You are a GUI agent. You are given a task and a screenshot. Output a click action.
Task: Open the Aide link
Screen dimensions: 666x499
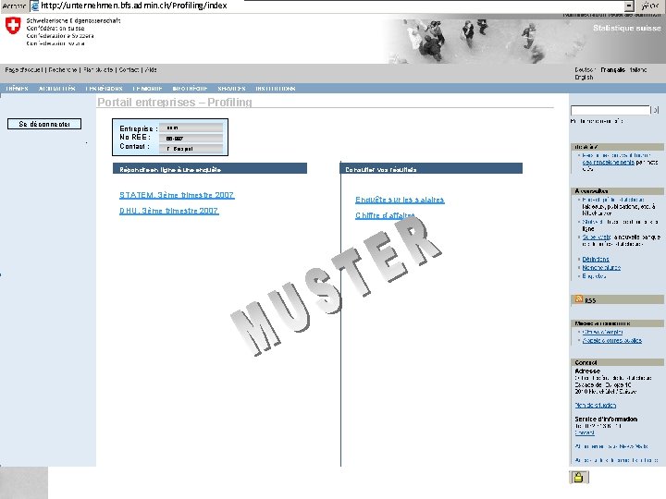point(151,69)
